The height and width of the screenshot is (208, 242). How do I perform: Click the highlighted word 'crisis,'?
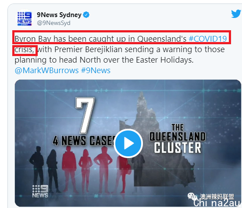click(x=25, y=50)
